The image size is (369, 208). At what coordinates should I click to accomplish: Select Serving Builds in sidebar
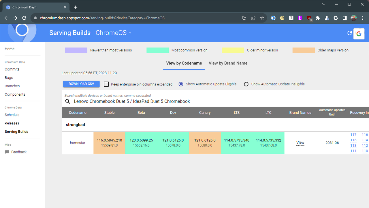(16, 132)
